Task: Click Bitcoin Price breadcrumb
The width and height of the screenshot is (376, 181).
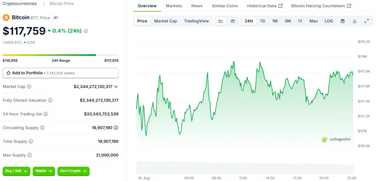Action: 62,4
